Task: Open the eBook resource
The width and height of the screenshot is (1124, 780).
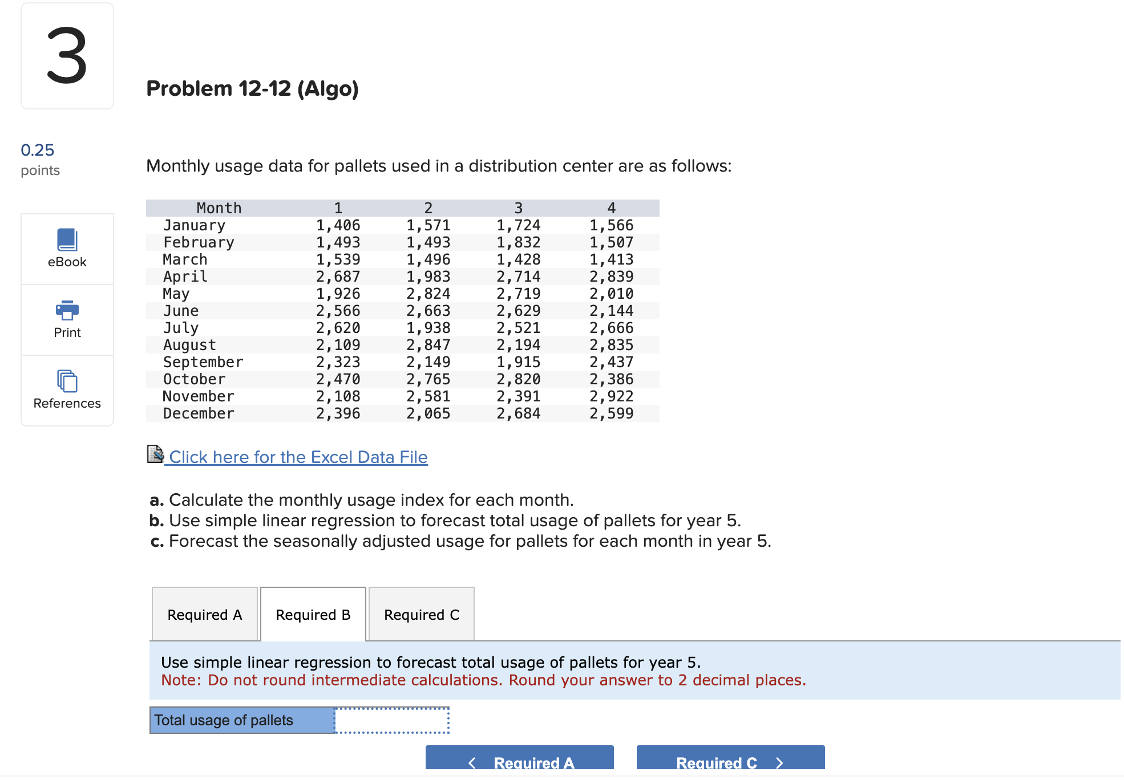Action: click(67, 249)
